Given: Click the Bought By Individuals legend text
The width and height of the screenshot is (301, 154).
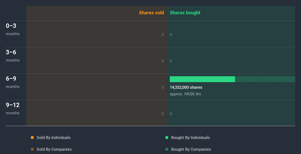Looking at the screenshot, I should [190, 137].
